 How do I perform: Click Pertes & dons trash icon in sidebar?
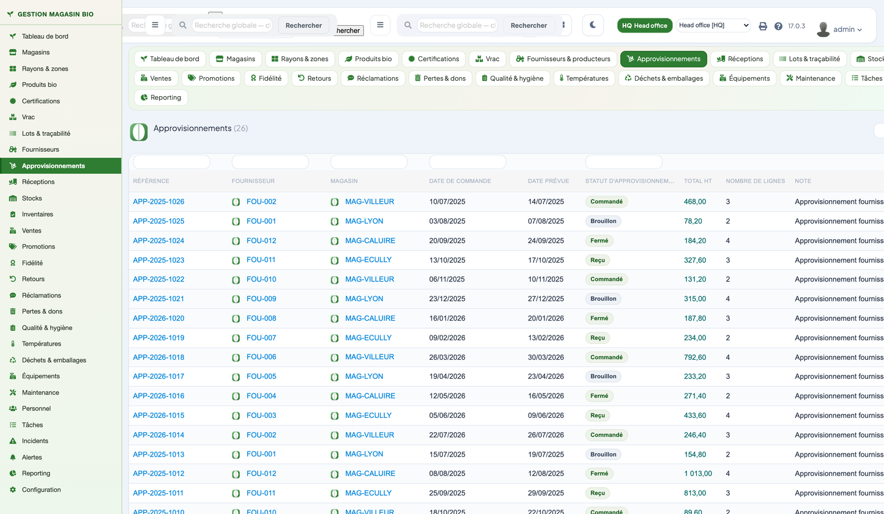click(x=13, y=311)
